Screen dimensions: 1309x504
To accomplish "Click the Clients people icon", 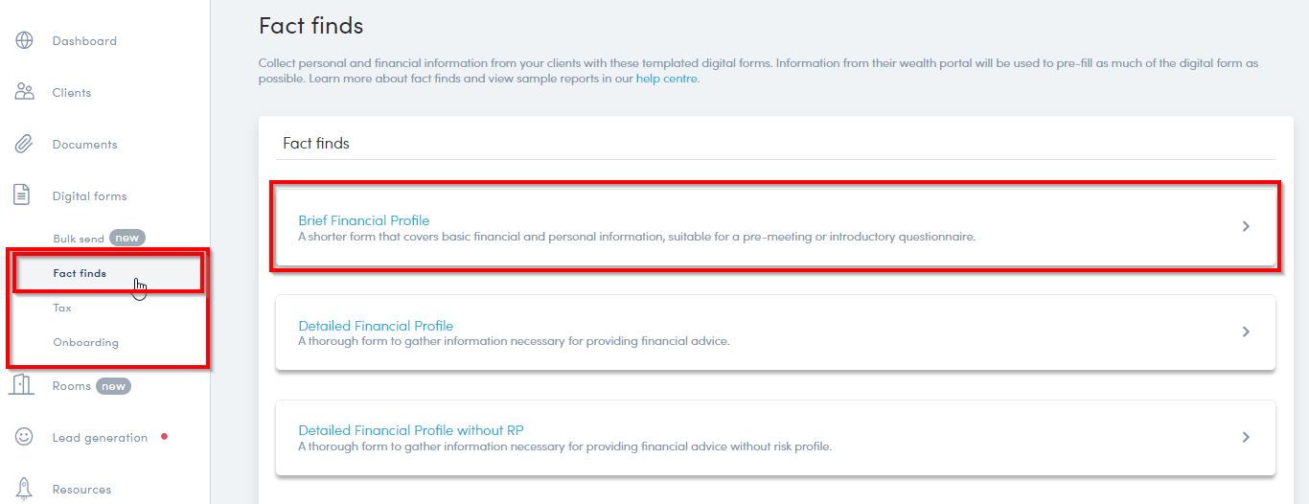I will point(24,93).
